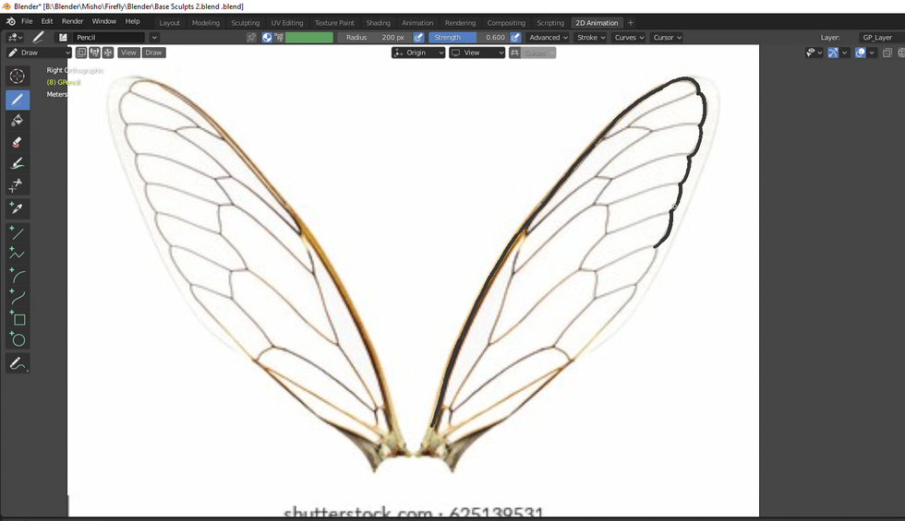
Task: Select the Tint brush tool
Action: click(18, 164)
